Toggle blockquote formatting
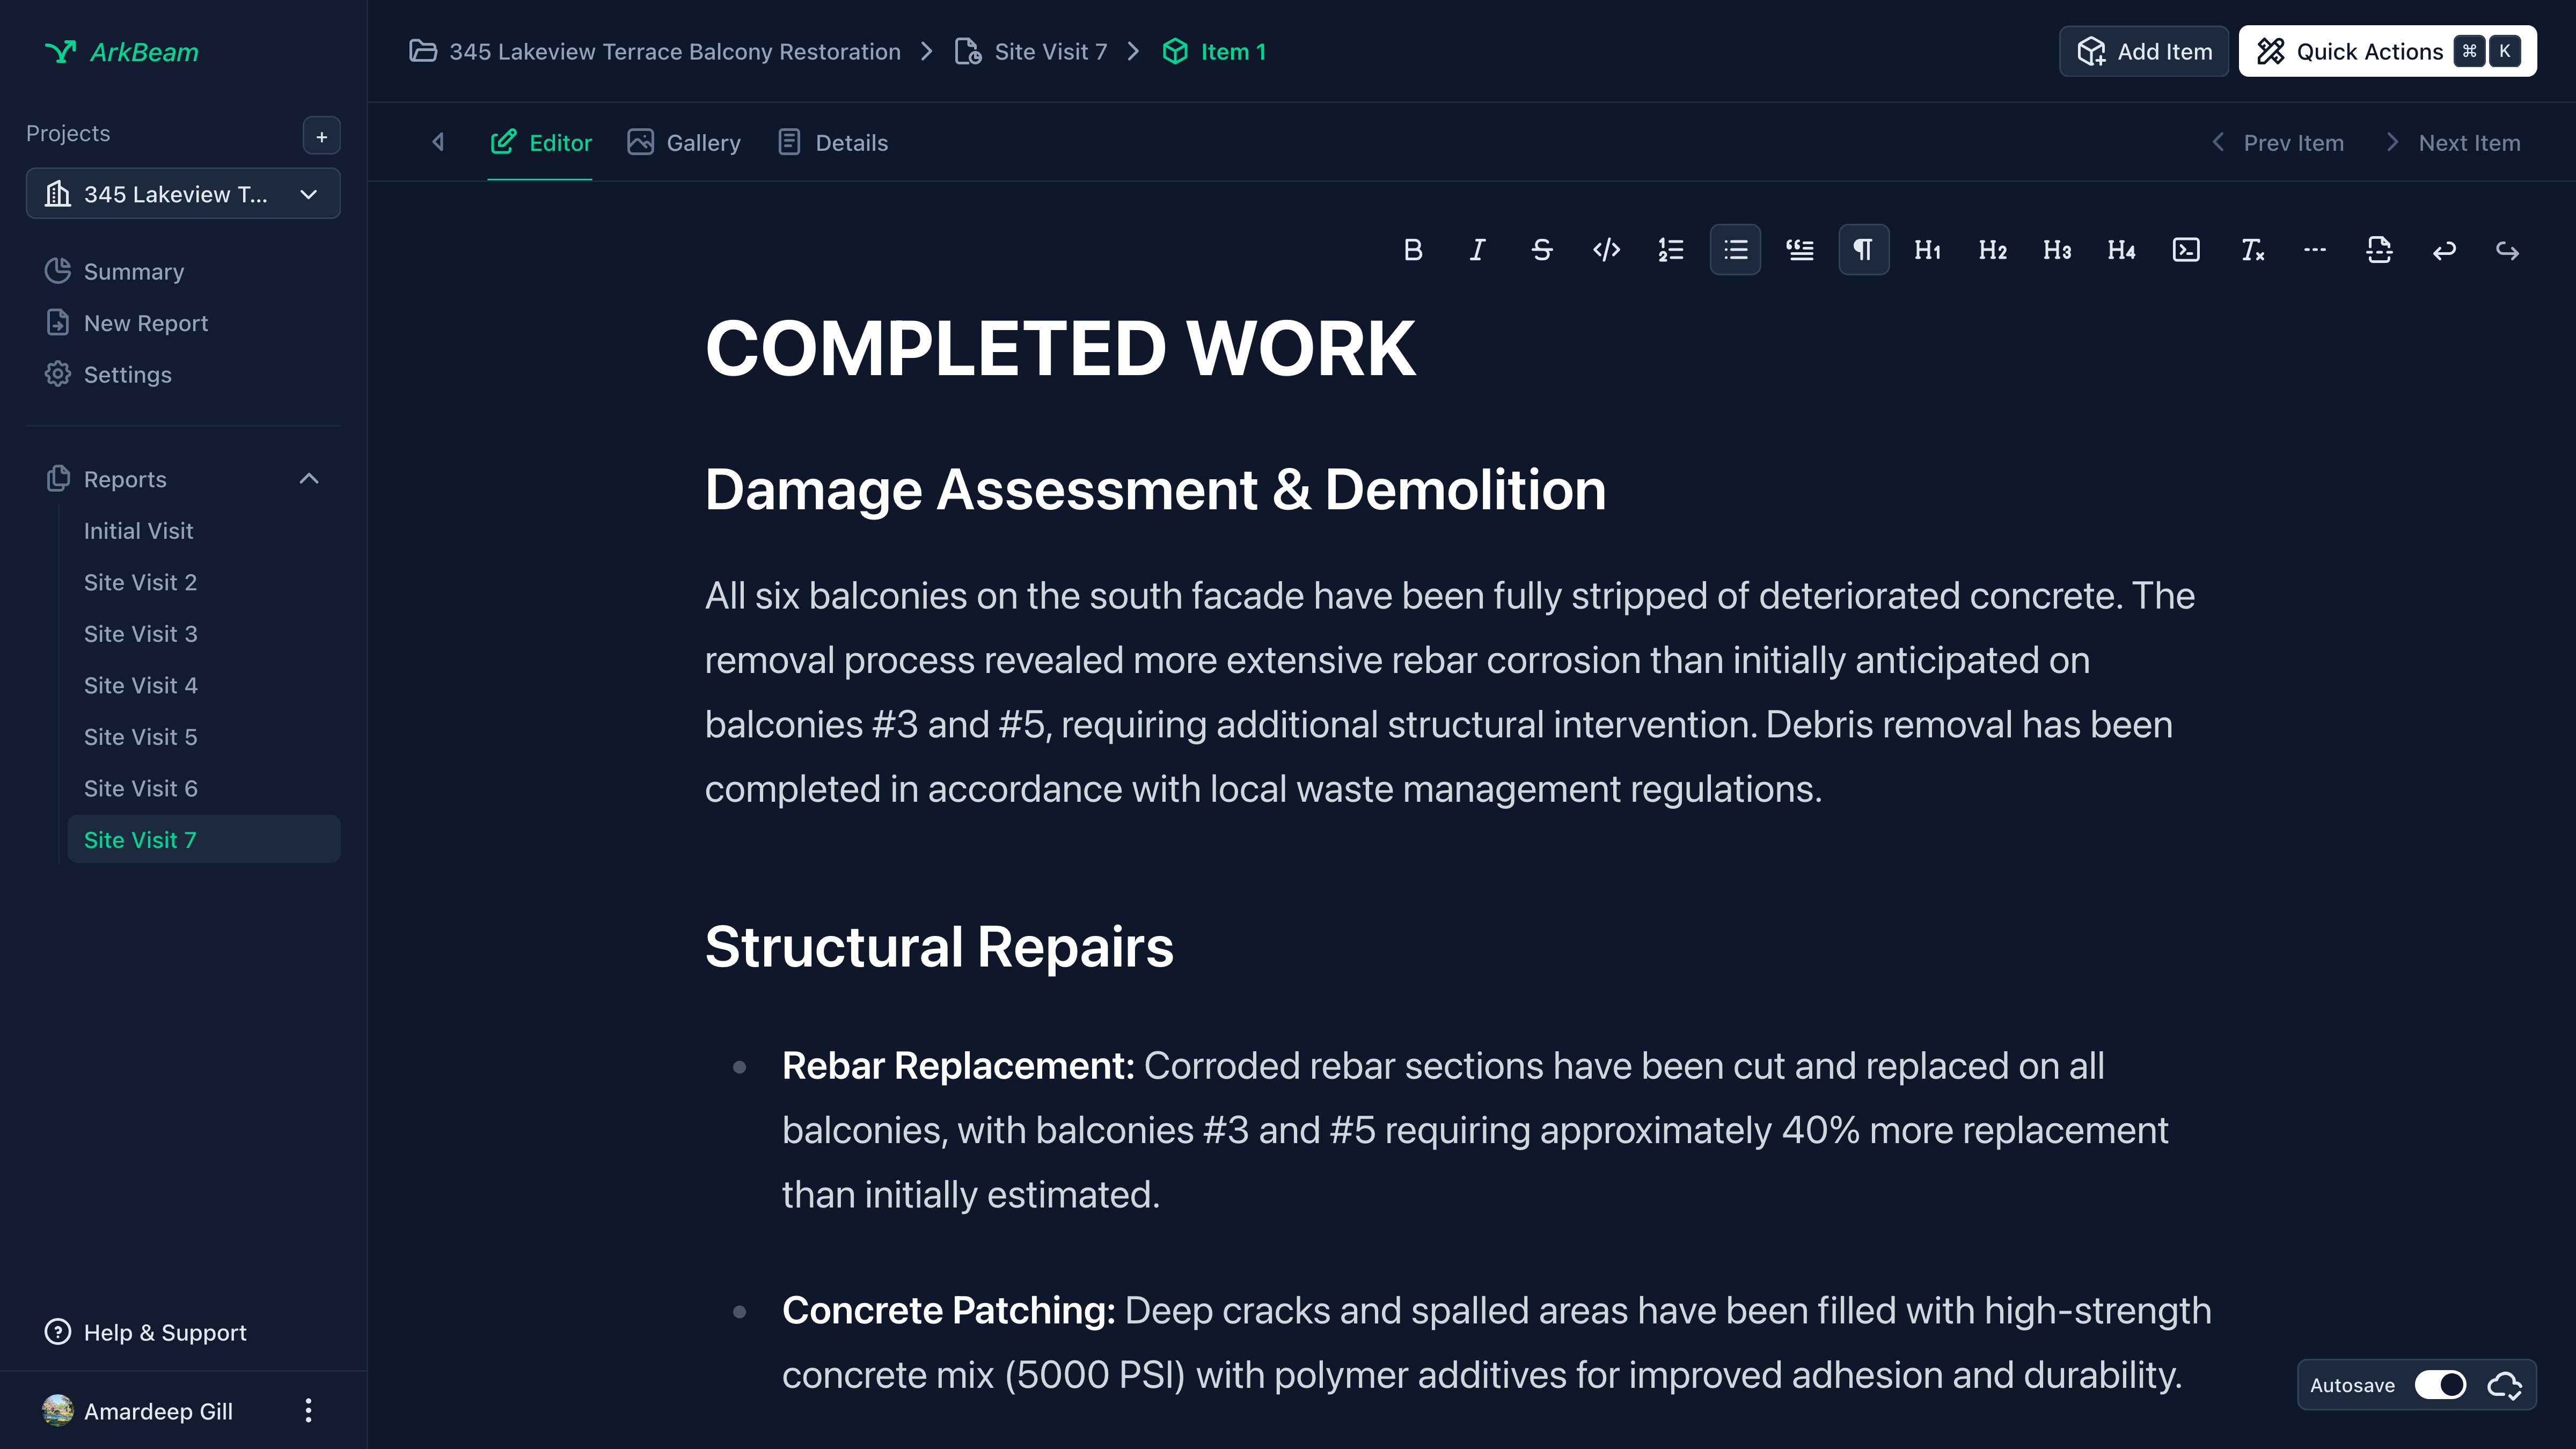The height and width of the screenshot is (1449, 2576). (1799, 250)
